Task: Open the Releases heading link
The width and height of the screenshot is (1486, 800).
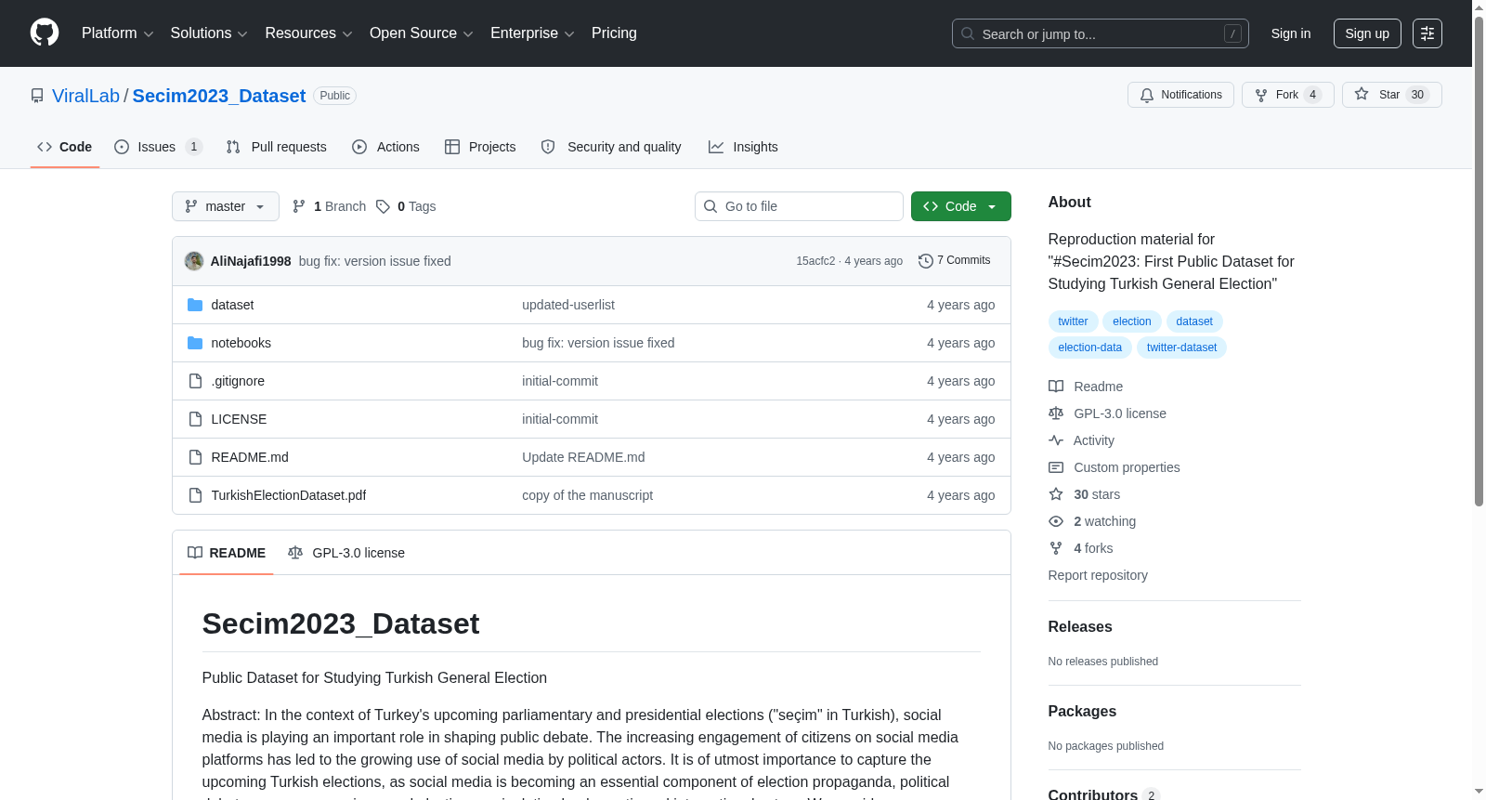Action: pyautogui.click(x=1080, y=627)
